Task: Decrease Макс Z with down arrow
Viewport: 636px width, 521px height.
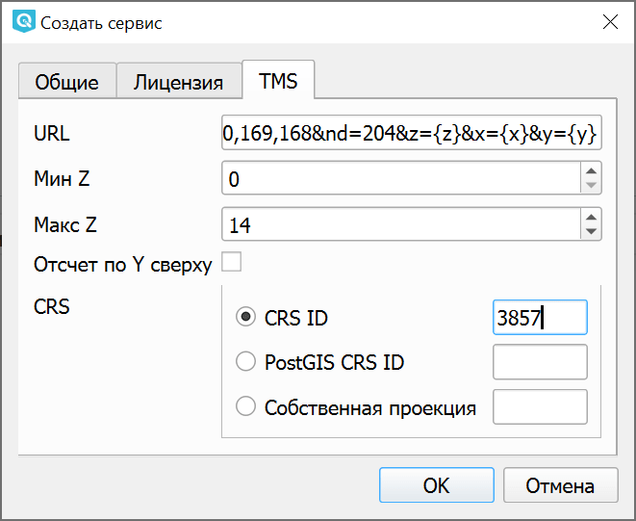Action: 591,231
